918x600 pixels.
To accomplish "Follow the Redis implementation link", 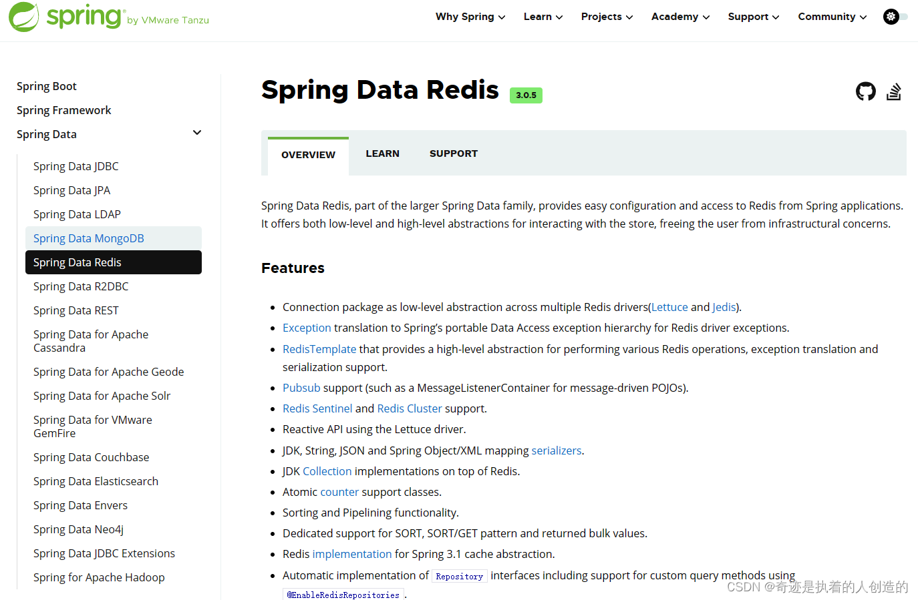I will (352, 554).
